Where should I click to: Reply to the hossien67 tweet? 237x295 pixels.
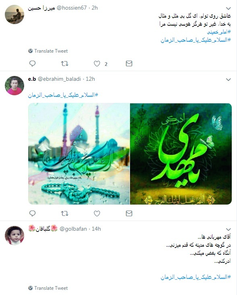pos(33,64)
